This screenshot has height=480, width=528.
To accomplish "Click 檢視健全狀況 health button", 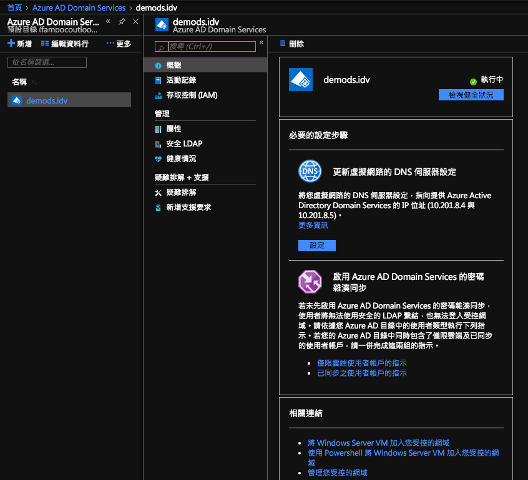I will [x=471, y=95].
